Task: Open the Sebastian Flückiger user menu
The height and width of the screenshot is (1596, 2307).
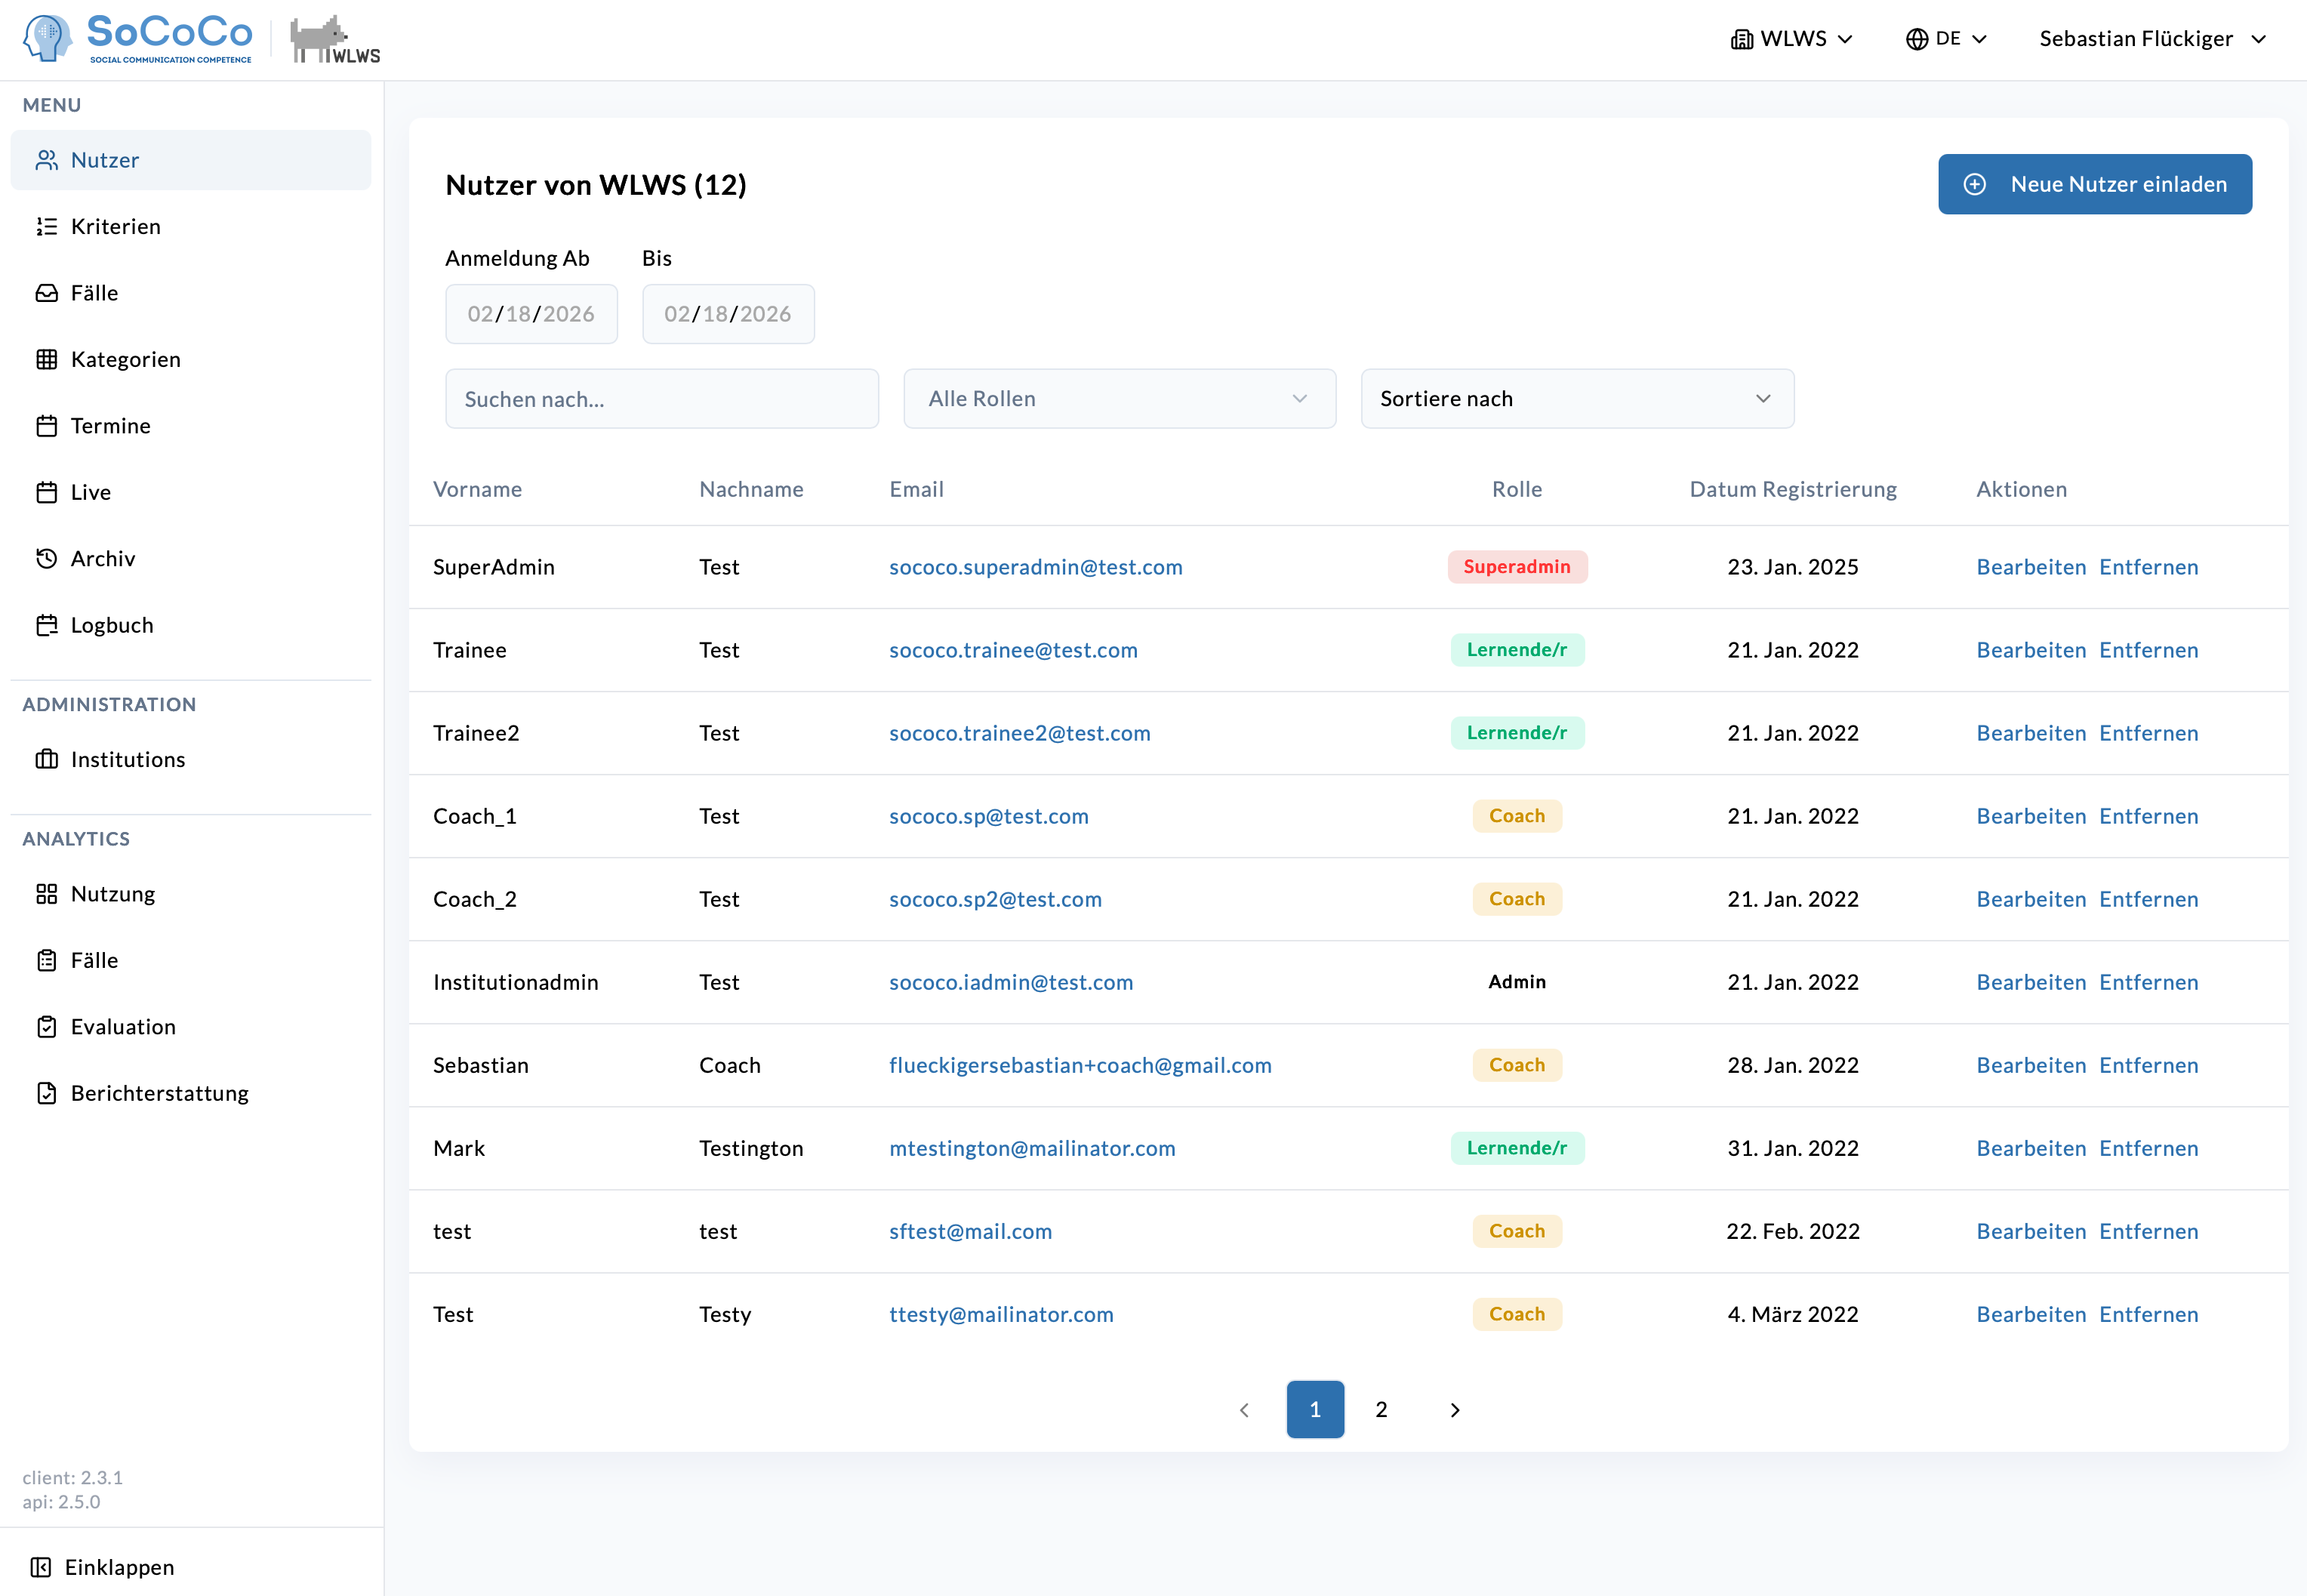Action: (x=2151, y=39)
